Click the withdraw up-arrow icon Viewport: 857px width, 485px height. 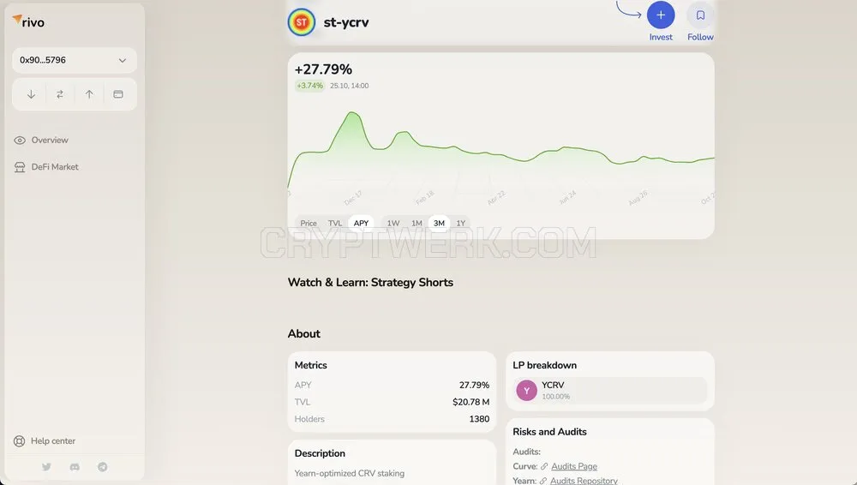pos(89,94)
